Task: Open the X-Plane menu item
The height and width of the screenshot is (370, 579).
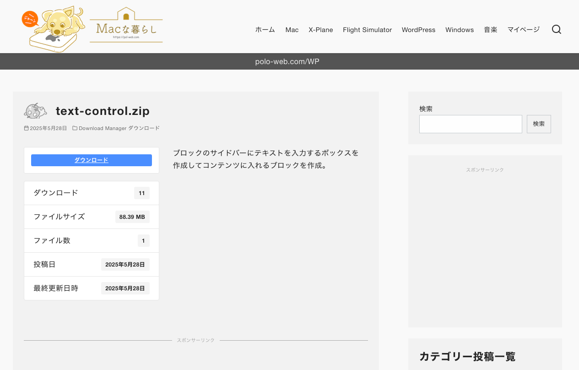Action: click(320, 30)
